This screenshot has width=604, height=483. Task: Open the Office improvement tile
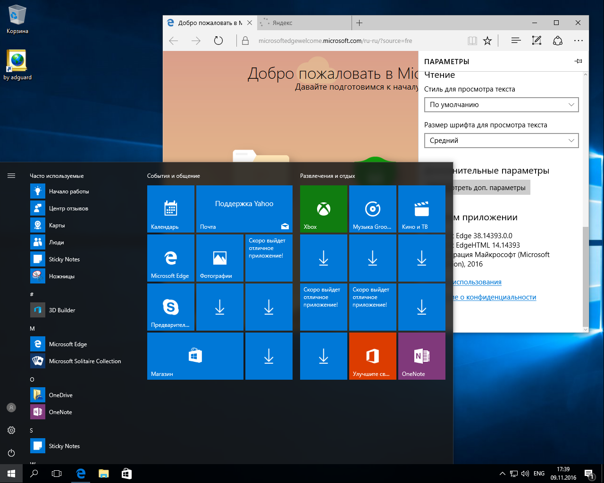(373, 356)
